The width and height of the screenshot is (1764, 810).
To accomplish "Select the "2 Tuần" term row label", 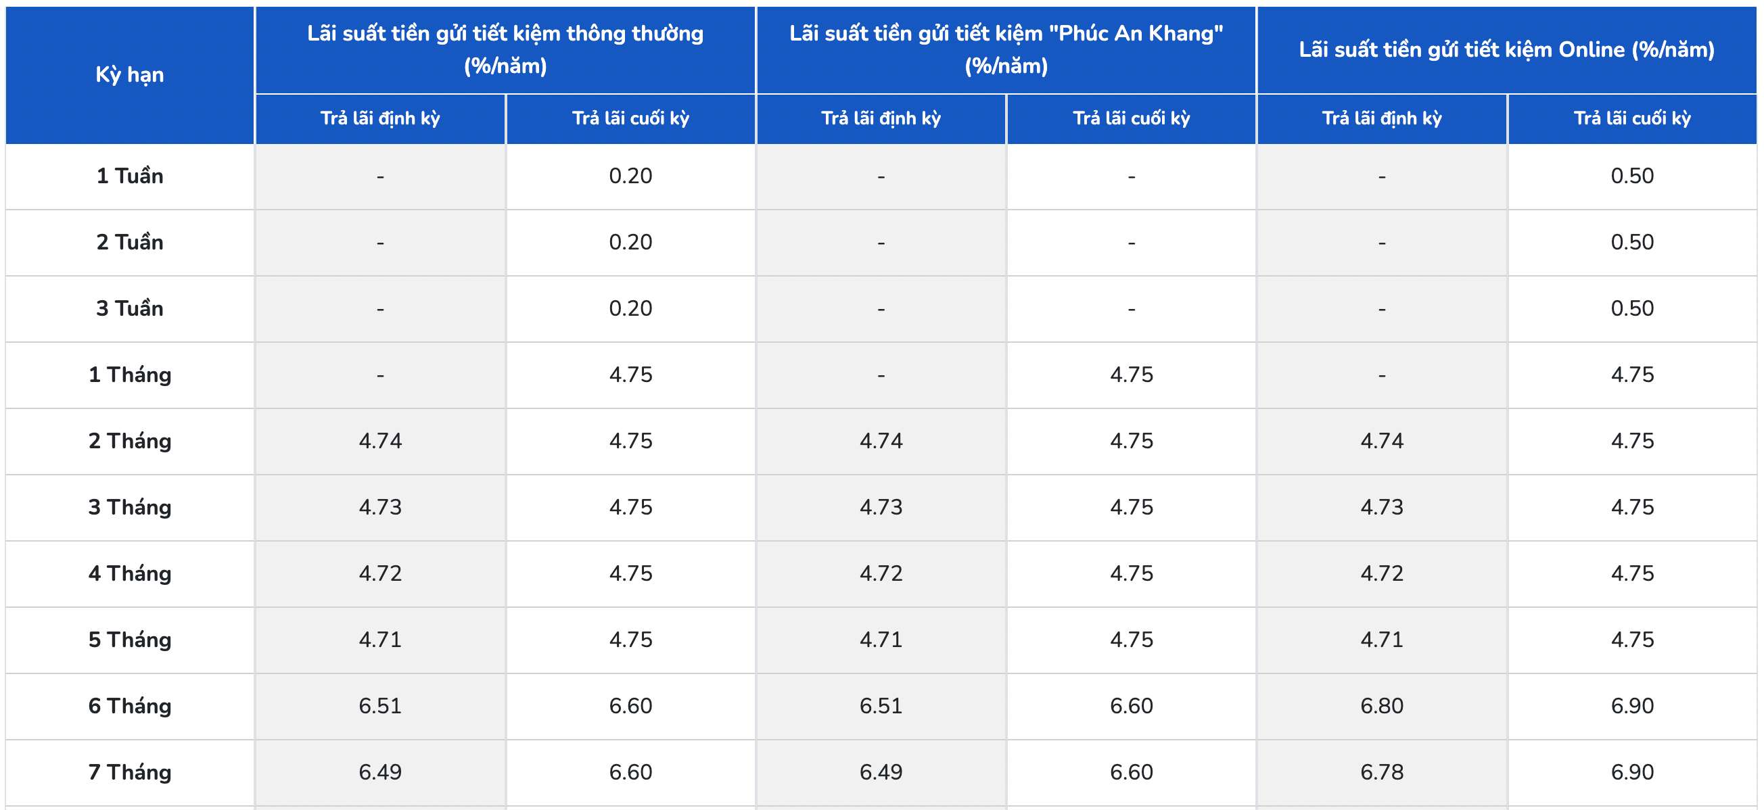I will (129, 242).
